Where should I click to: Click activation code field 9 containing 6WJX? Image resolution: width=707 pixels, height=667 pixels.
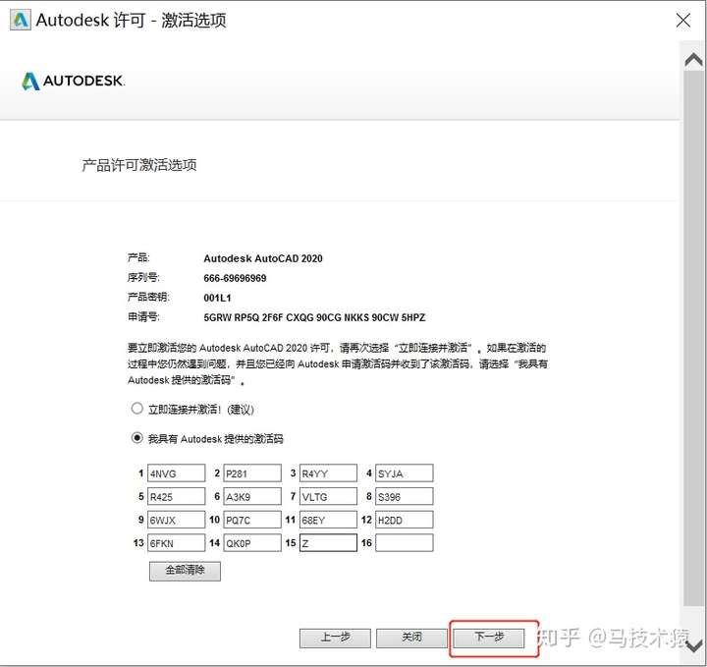click(x=177, y=520)
